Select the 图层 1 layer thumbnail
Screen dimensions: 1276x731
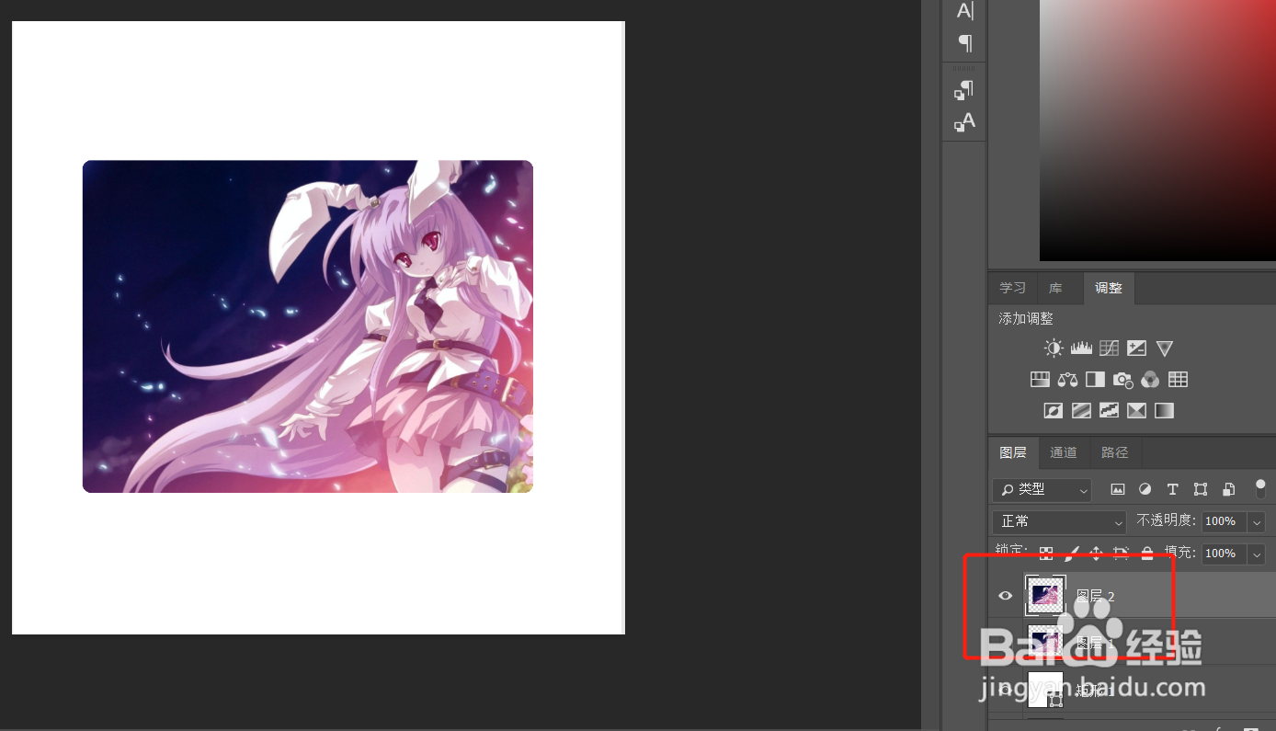coord(1045,641)
